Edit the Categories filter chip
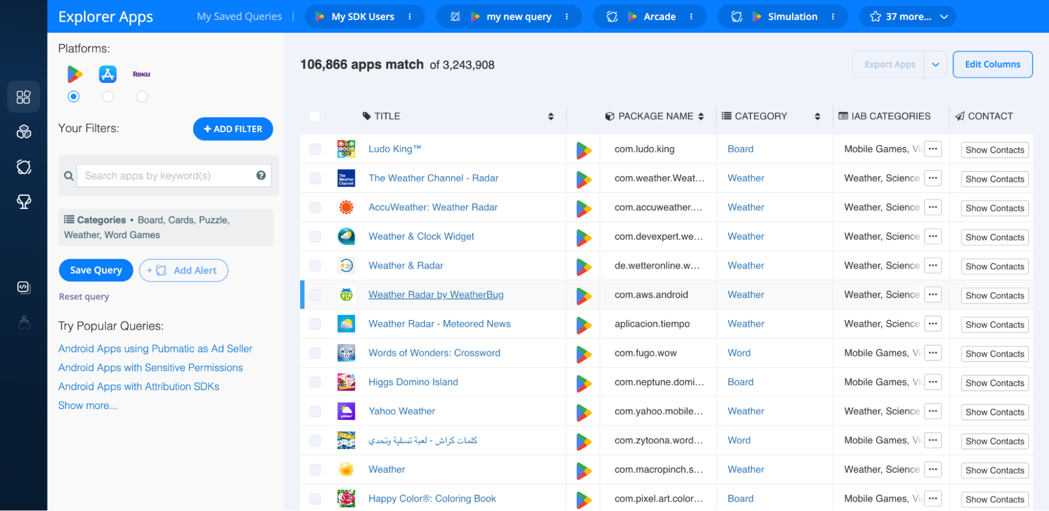The width and height of the screenshot is (1049, 511). [x=166, y=227]
